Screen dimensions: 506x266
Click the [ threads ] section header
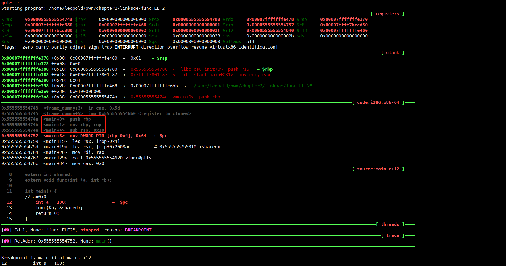pyautogui.click(x=390, y=224)
